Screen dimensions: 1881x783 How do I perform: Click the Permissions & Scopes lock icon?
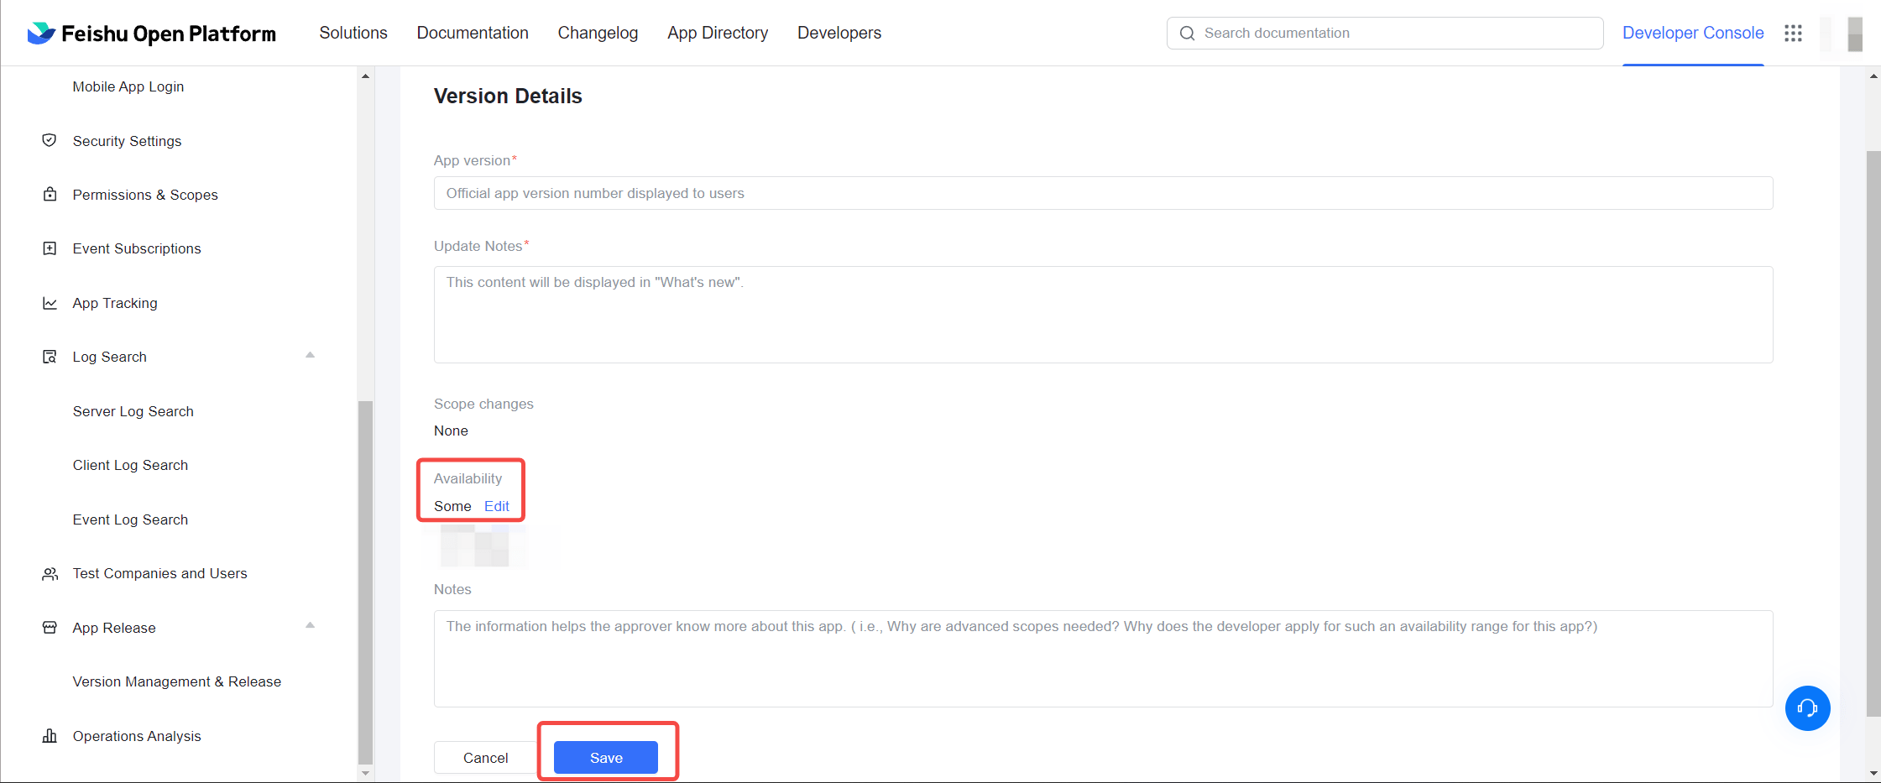pos(50,195)
